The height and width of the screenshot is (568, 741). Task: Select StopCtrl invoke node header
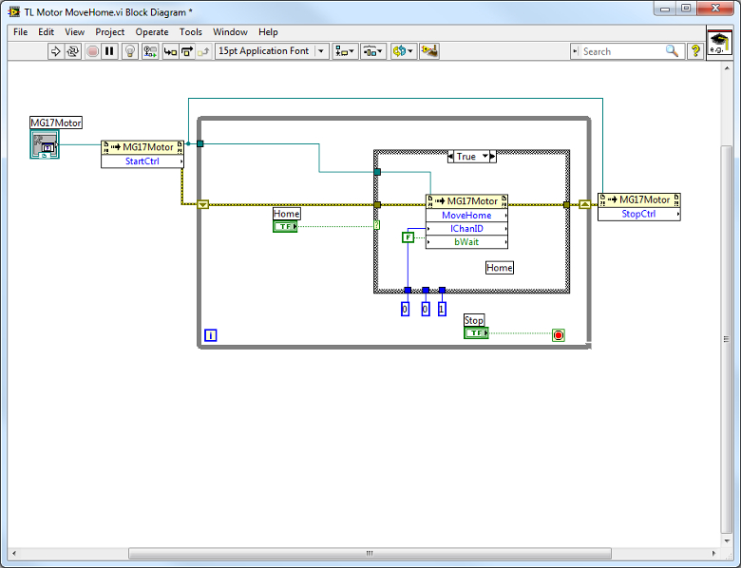(639, 199)
